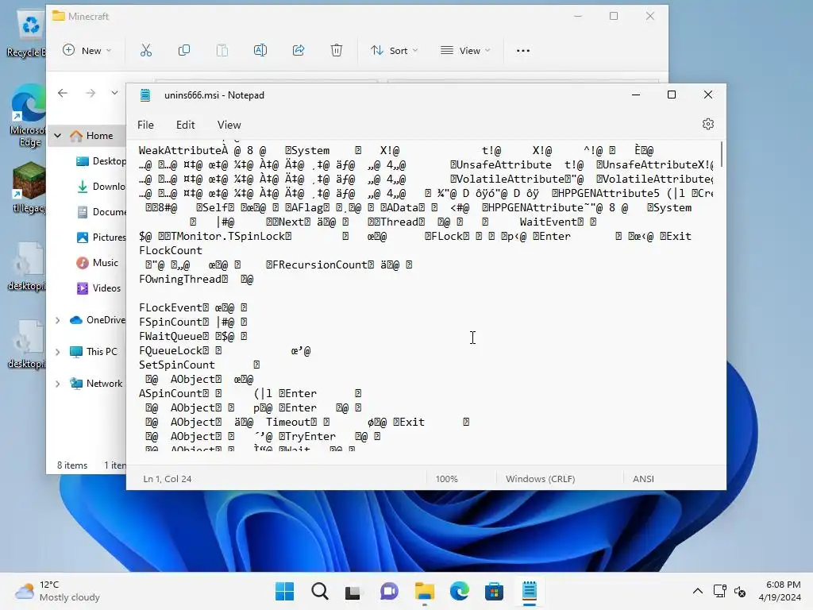Open the New dropdown in File Explorer
Screen dimensions: 813x610
click(87, 50)
